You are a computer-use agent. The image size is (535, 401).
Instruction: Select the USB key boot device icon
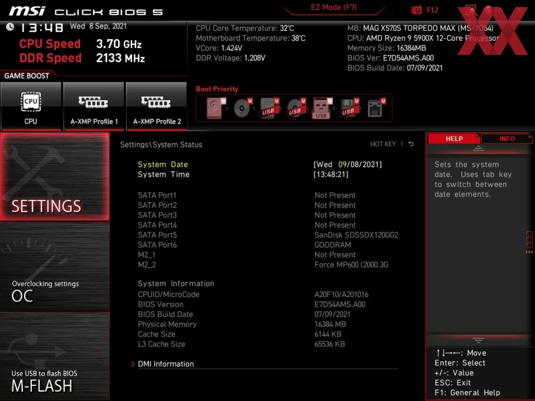point(322,108)
